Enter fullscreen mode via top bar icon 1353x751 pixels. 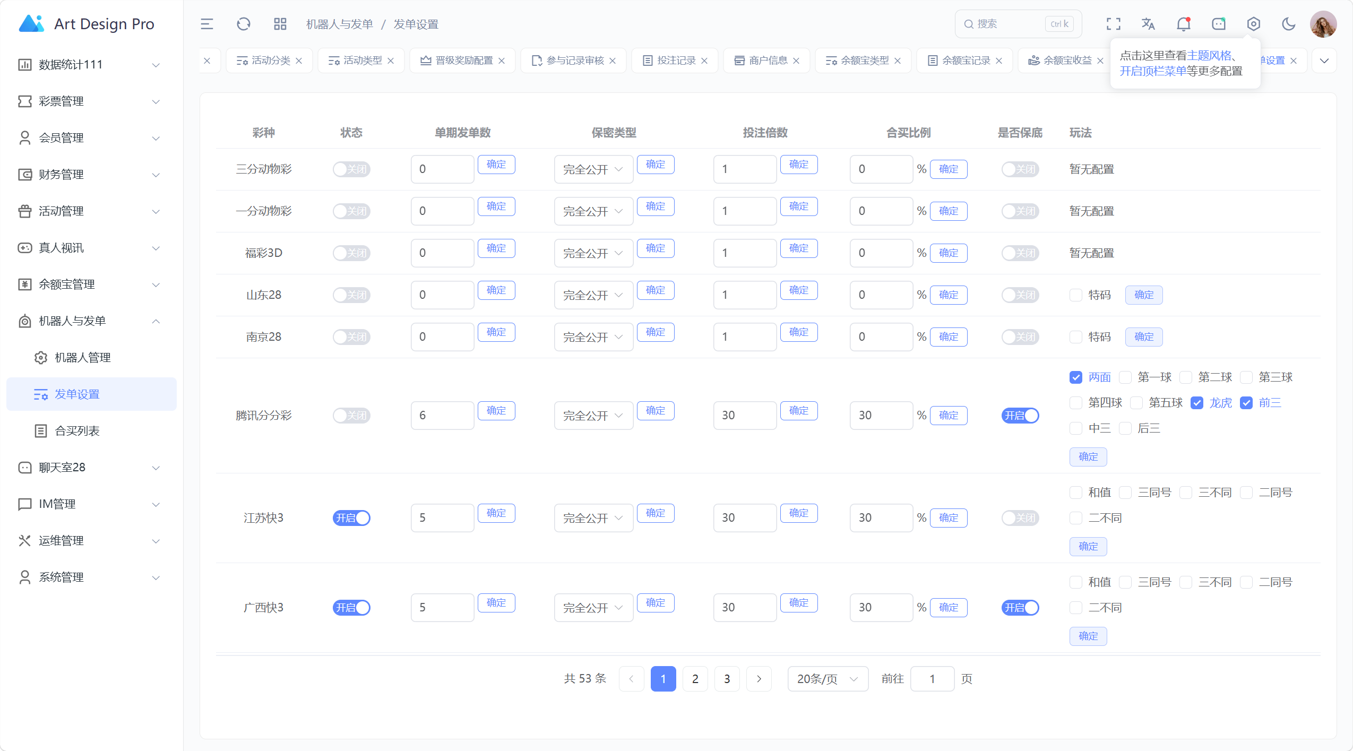pyautogui.click(x=1114, y=24)
